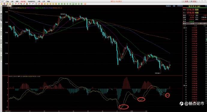The height and width of the screenshot is (112, 207).
Task: Open the first highlighted 系统 menu
Action: pos(2,1)
